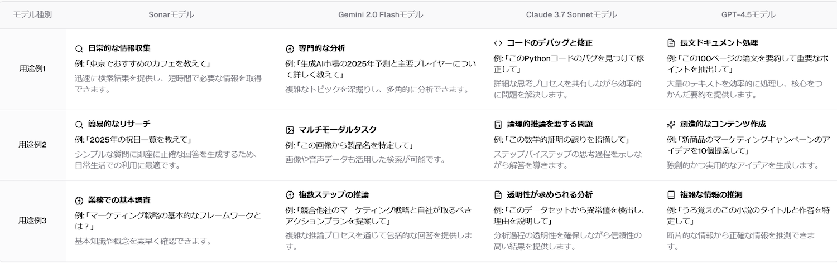The width and height of the screenshot is (837, 265).
Task: Click the brain icon beside 業務での基本調査
Action: 79,200
